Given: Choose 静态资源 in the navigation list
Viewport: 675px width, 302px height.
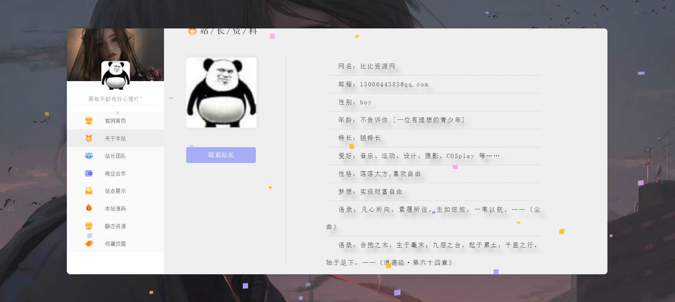Looking at the screenshot, I should [x=115, y=226].
